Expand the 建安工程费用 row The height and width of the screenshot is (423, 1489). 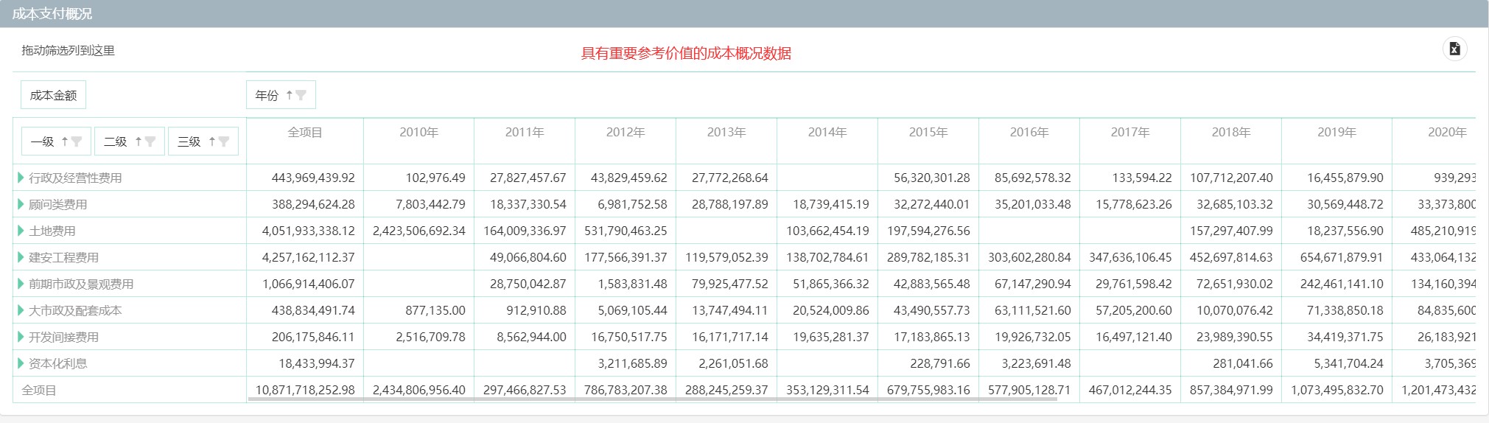pos(21,257)
